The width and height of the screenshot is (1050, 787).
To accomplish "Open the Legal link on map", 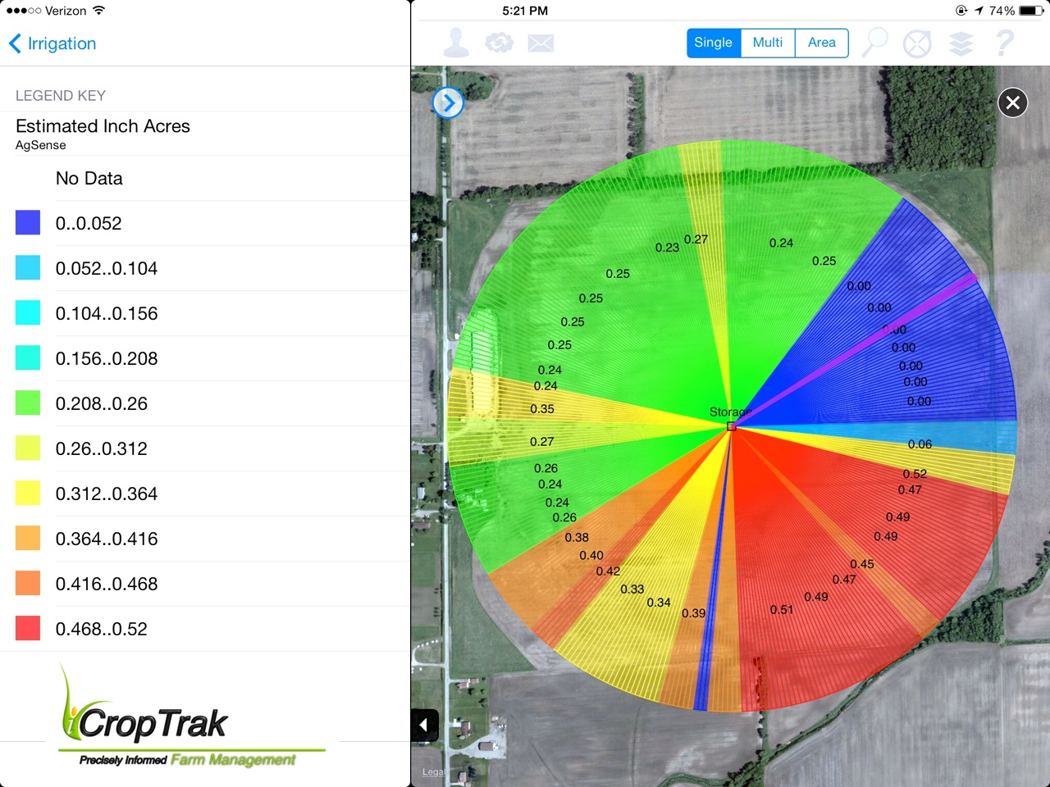I will point(433,772).
